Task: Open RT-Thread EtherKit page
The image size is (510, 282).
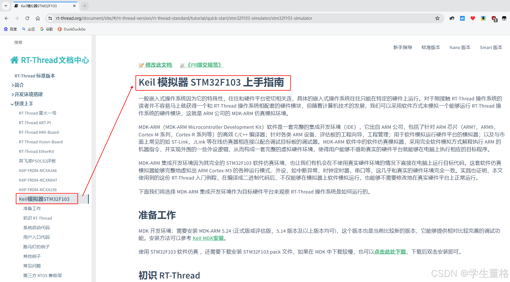Action: pos(36,151)
